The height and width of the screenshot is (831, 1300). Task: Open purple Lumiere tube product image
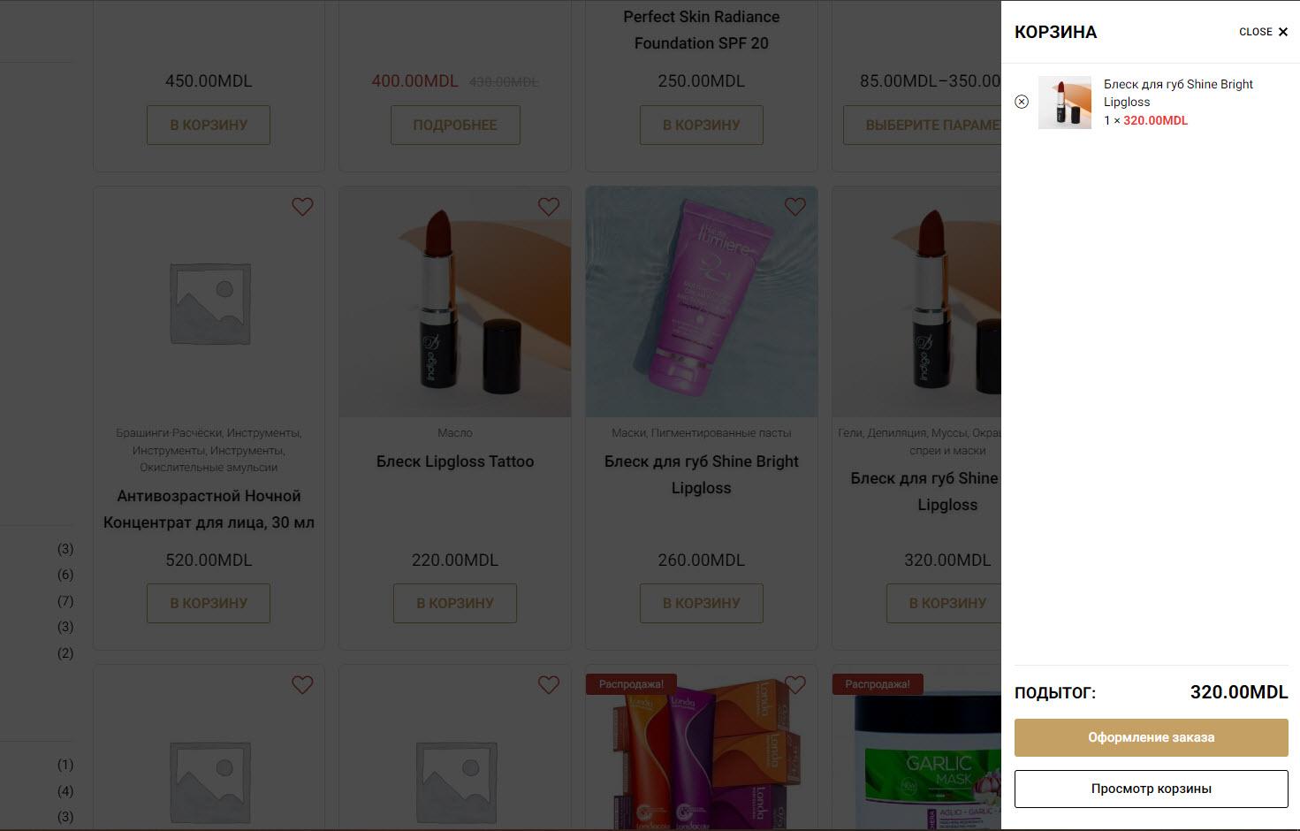tap(702, 301)
